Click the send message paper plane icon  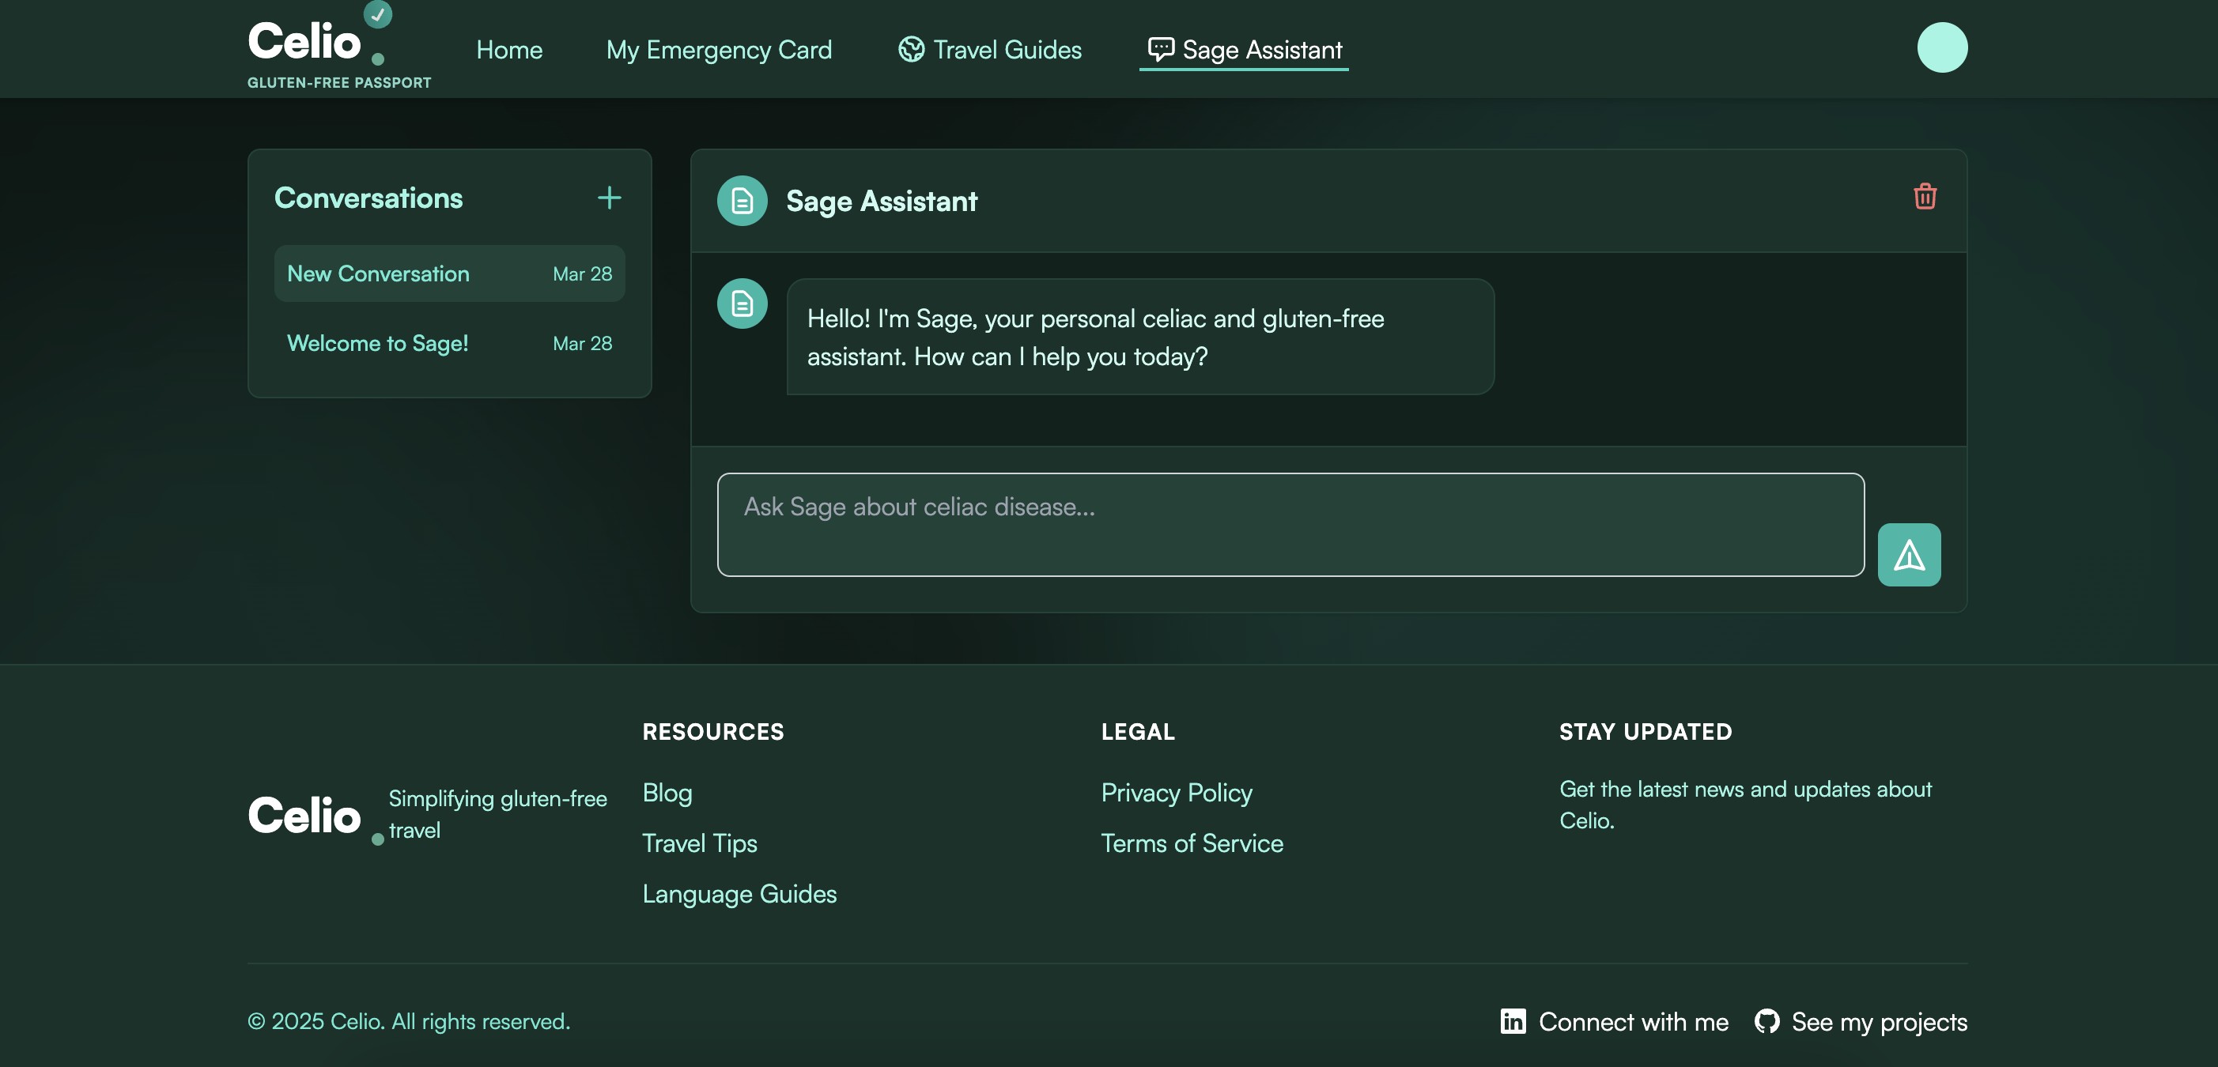click(x=1909, y=554)
